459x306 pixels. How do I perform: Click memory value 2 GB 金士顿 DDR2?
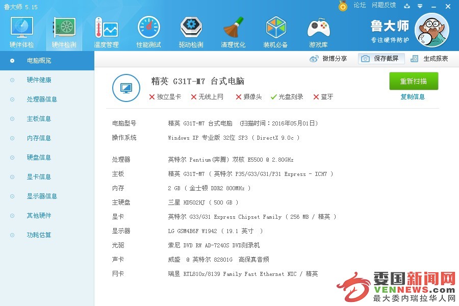pos(209,188)
